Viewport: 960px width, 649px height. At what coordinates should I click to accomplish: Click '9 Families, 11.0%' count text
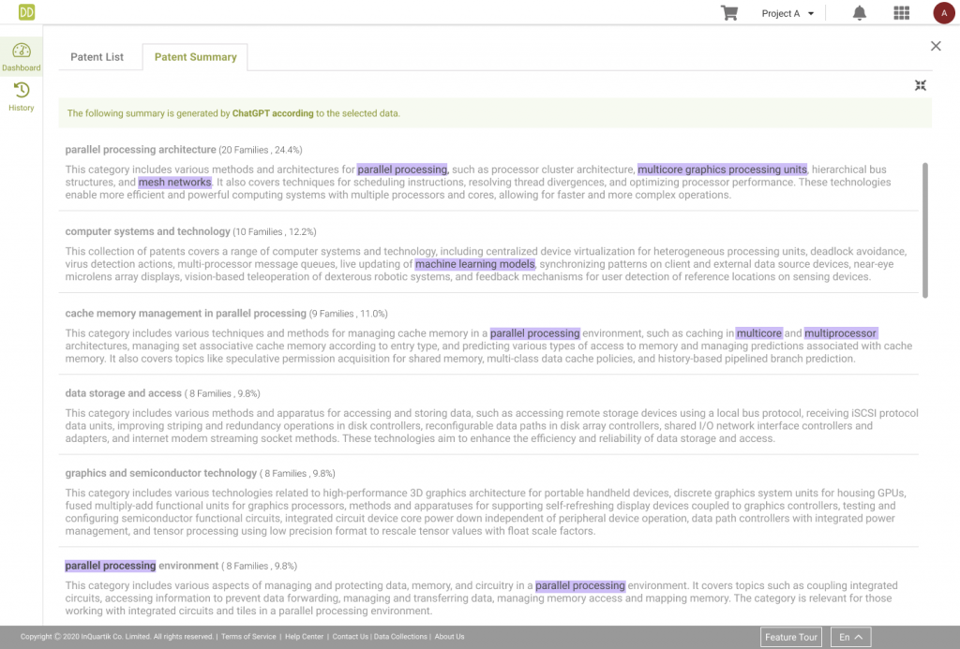coord(349,314)
